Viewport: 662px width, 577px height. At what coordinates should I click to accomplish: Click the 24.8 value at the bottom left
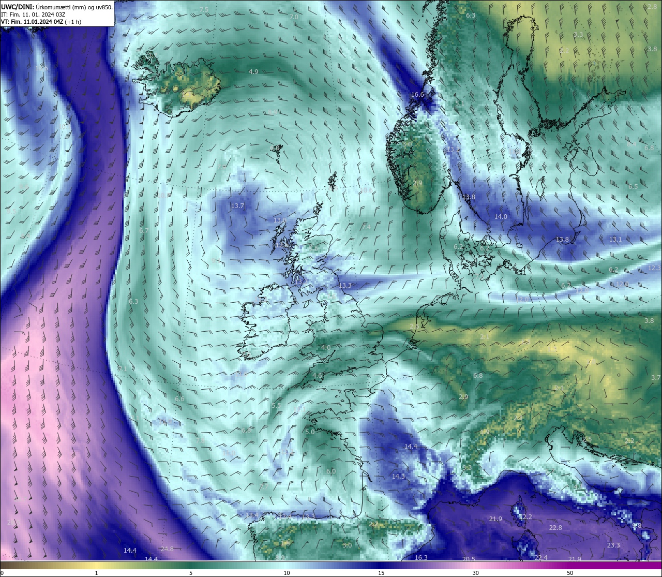pos(167,549)
